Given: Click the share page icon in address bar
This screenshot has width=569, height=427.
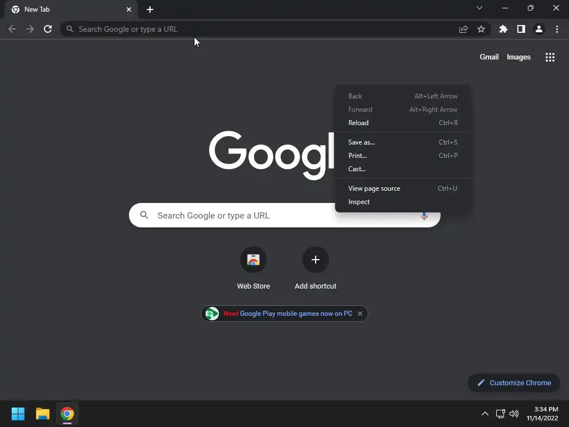Looking at the screenshot, I should pyautogui.click(x=463, y=29).
